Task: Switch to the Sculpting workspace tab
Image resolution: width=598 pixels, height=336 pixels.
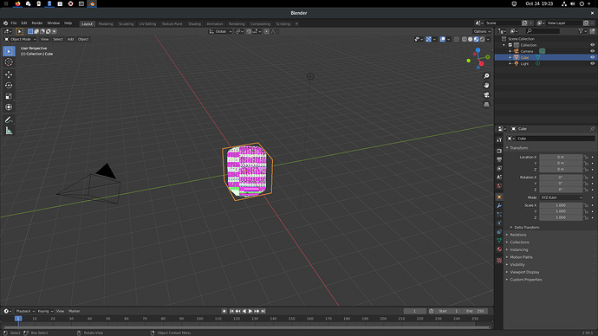Action: click(126, 23)
